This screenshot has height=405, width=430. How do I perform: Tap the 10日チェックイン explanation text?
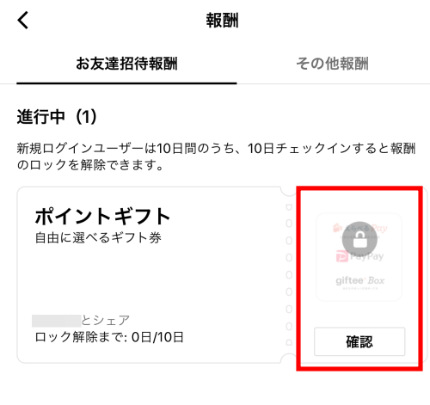point(216,156)
